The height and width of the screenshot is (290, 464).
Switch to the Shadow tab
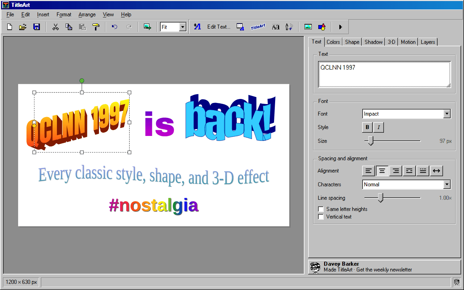pos(374,42)
